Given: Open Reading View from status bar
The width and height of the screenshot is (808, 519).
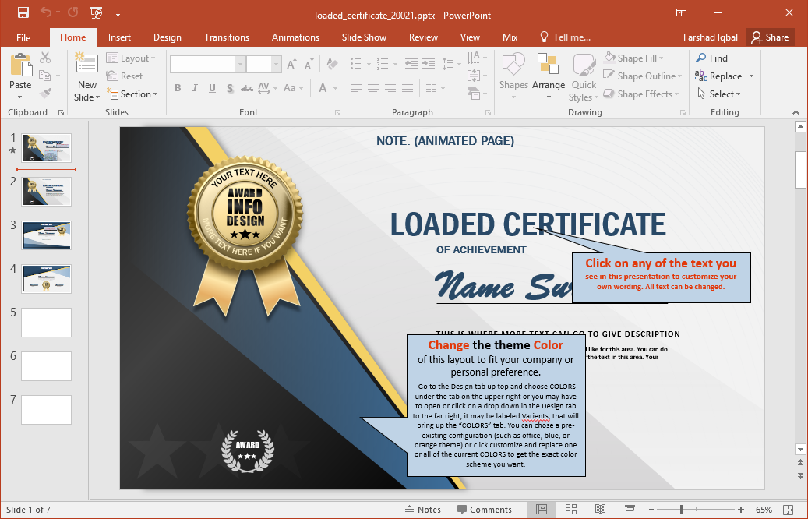Looking at the screenshot, I should [600, 510].
